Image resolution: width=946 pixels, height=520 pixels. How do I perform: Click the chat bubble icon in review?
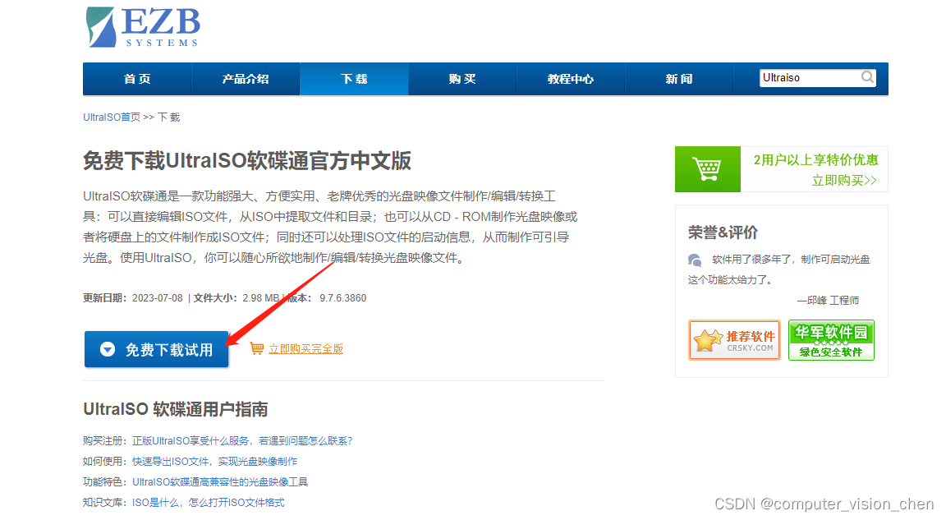pyautogui.click(x=695, y=260)
